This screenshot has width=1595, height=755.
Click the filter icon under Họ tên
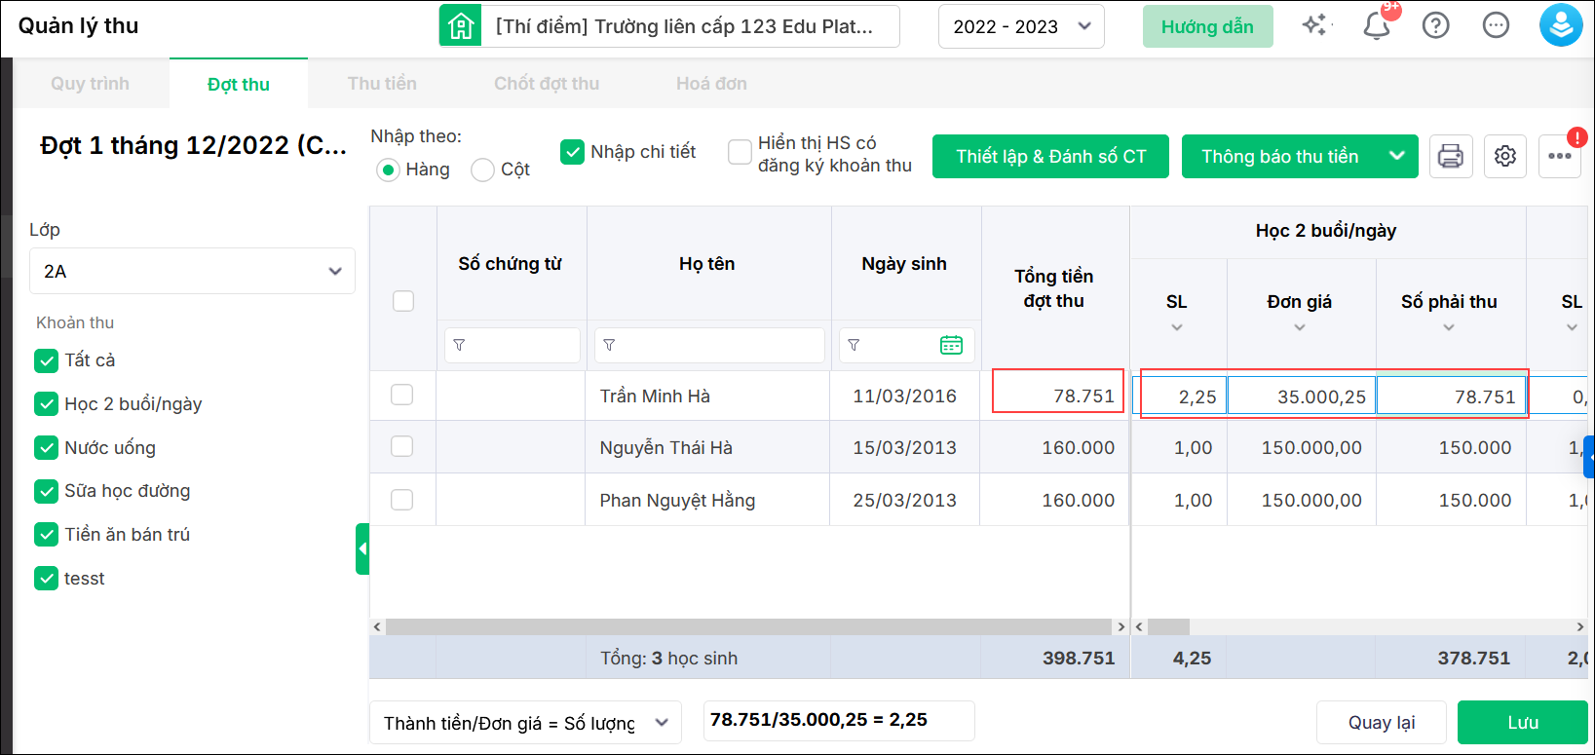[x=609, y=345]
